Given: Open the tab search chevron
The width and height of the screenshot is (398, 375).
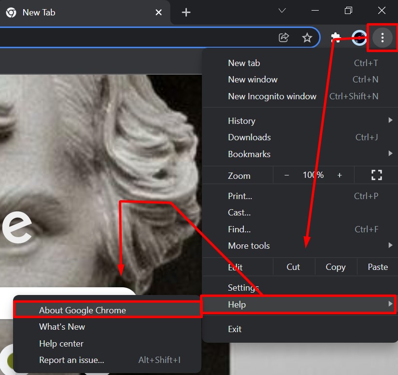Looking at the screenshot, I should tap(283, 11).
